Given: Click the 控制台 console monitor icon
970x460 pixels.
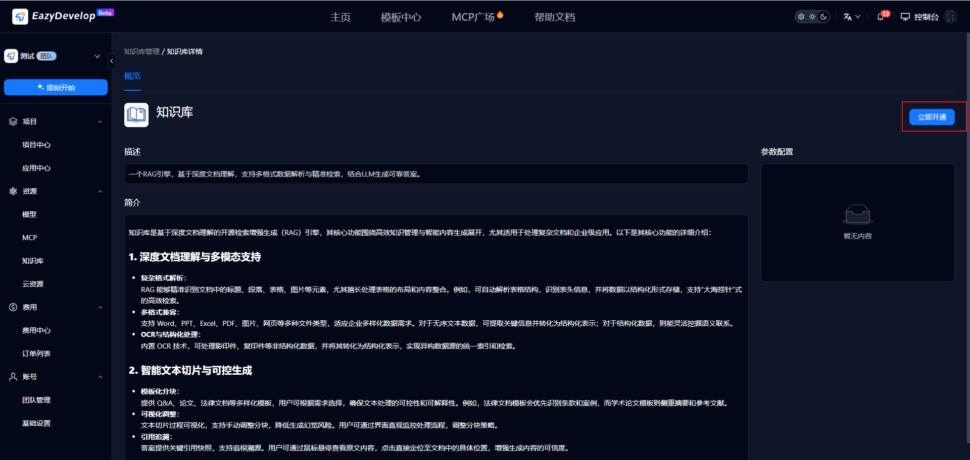Looking at the screenshot, I should pos(905,17).
